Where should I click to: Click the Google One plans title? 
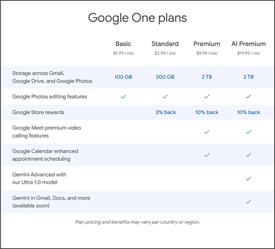click(137, 18)
